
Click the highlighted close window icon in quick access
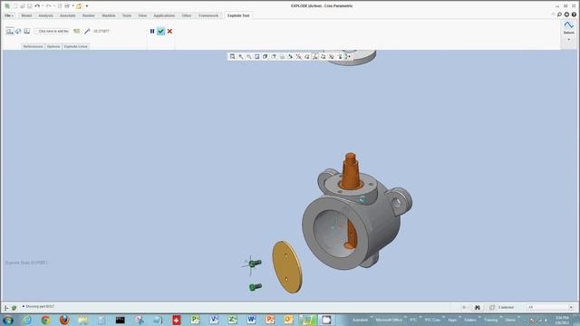(79, 6)
